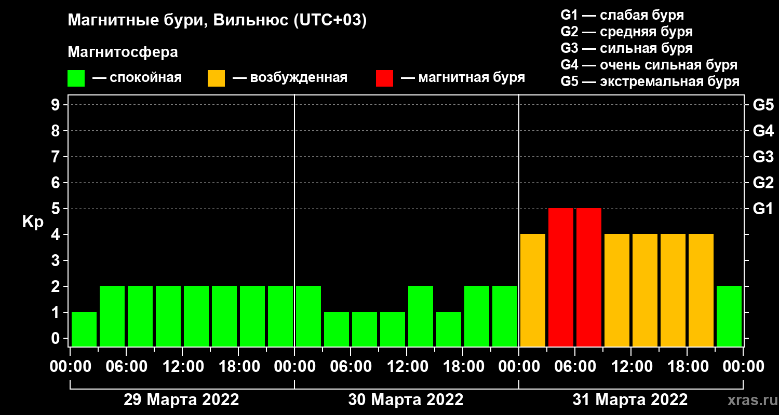Click the "— магнитная буря" legend label

click(x=463, y=78)
